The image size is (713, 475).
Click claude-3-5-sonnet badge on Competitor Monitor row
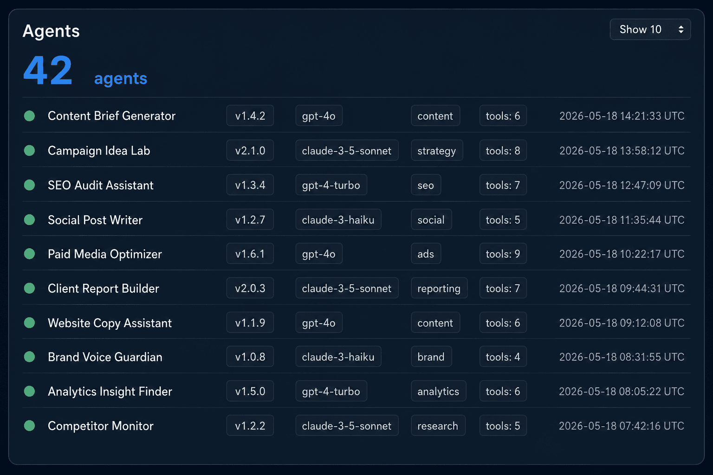[347, 425]
